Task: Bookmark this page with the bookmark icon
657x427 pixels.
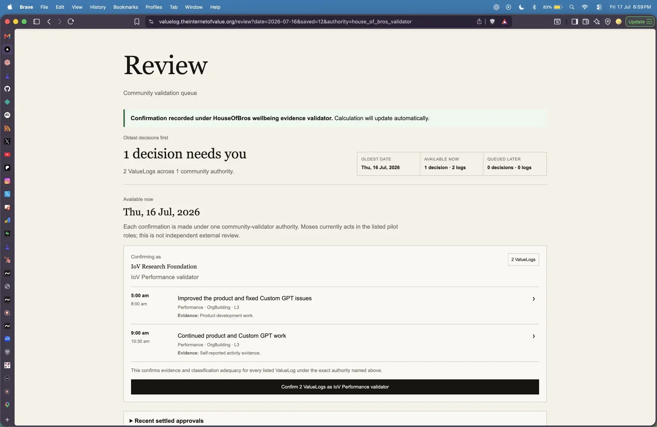Action: [137, 22]
